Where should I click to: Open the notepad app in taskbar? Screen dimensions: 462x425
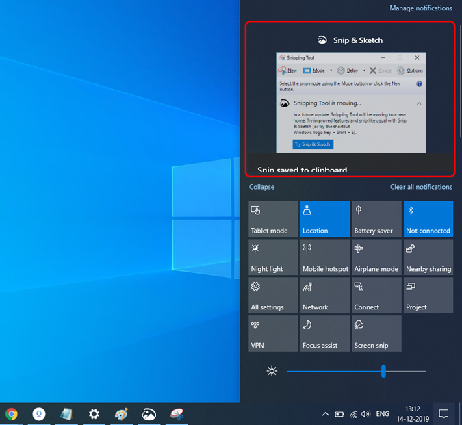pos(66,414)
